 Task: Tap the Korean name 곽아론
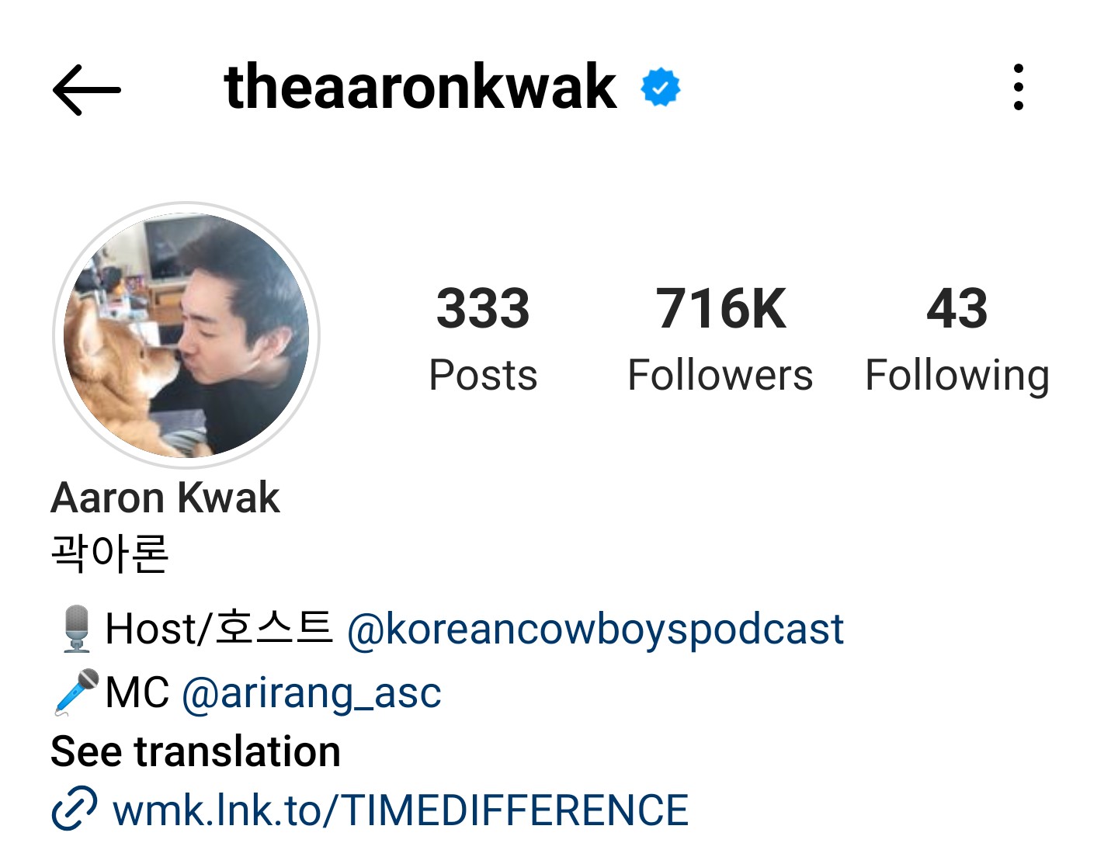coord(109,553)
